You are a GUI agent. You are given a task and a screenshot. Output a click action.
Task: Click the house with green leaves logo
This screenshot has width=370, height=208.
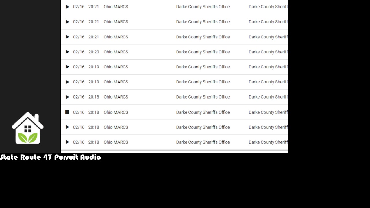28,128
